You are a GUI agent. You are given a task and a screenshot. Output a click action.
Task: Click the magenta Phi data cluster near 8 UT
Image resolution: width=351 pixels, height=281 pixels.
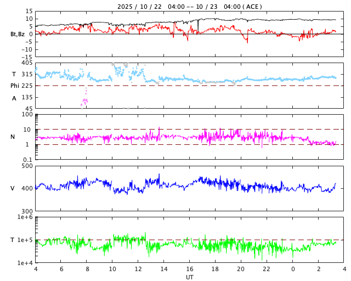click(x=84, y=101)
